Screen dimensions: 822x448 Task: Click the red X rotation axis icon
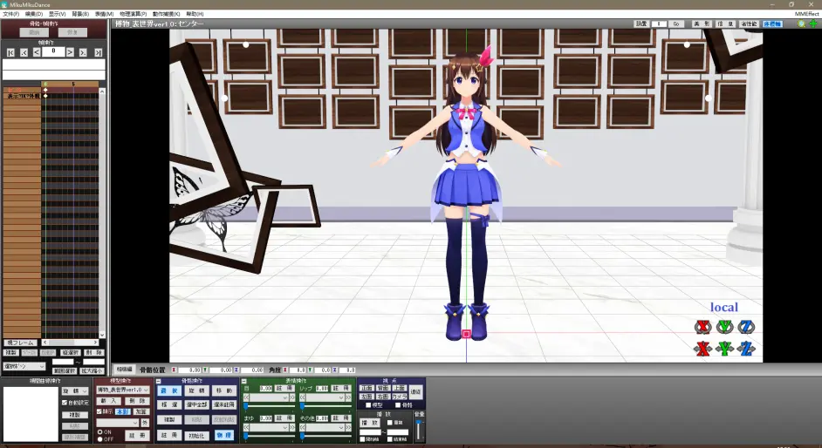click(702, 327)
